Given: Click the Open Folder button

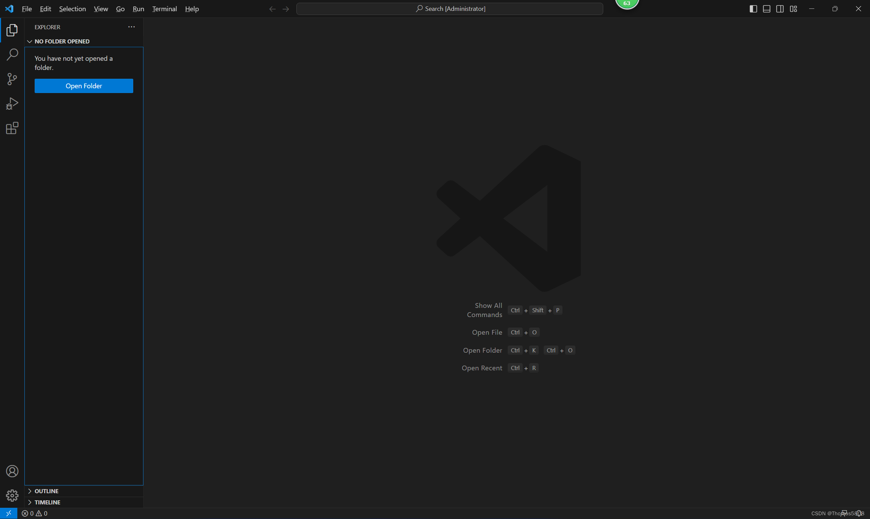Looking at the screenshot, I should coord(84,86).
